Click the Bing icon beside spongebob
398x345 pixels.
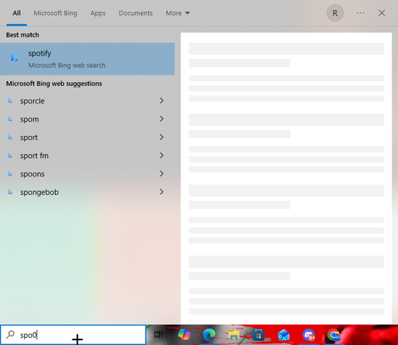(10, 192)
